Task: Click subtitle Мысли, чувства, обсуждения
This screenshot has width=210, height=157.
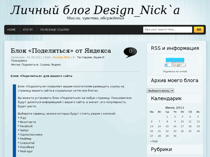Action: (95, 18)
